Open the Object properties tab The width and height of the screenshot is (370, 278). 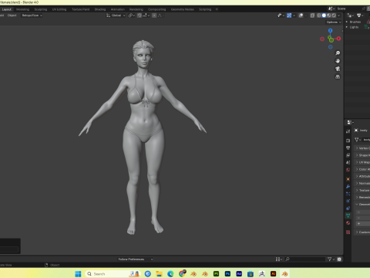pos(348,179)
